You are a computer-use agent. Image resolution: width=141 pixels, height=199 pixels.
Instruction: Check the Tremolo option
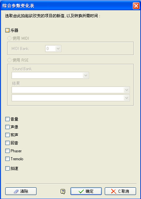pyautogui.click(x=7, y=159)
